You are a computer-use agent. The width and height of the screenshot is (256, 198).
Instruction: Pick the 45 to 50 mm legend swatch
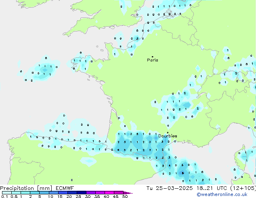click(119, 193)
